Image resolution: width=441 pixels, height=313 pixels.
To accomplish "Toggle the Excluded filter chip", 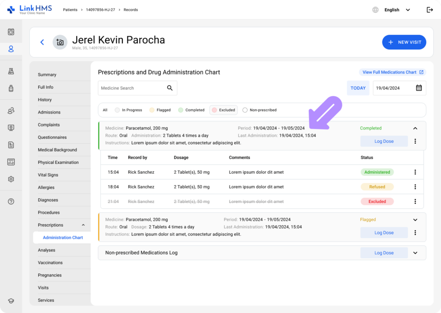I will coord(224,110).
